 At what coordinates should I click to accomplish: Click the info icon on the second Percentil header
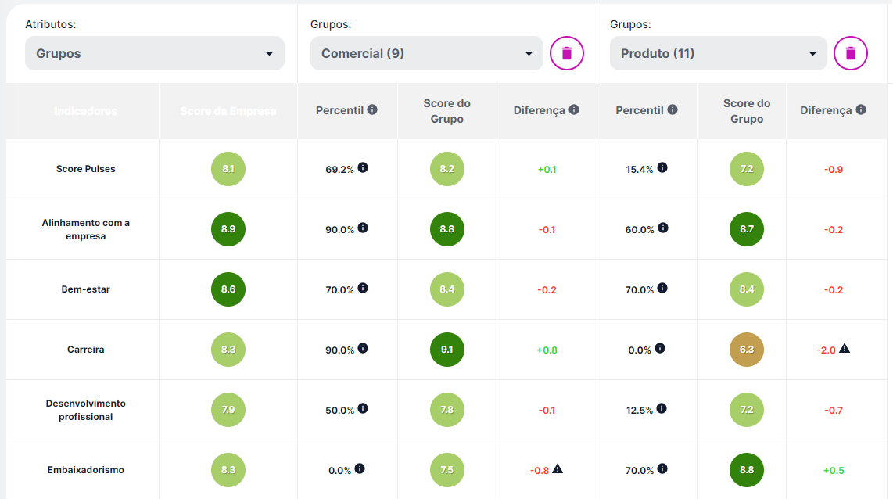672,109
